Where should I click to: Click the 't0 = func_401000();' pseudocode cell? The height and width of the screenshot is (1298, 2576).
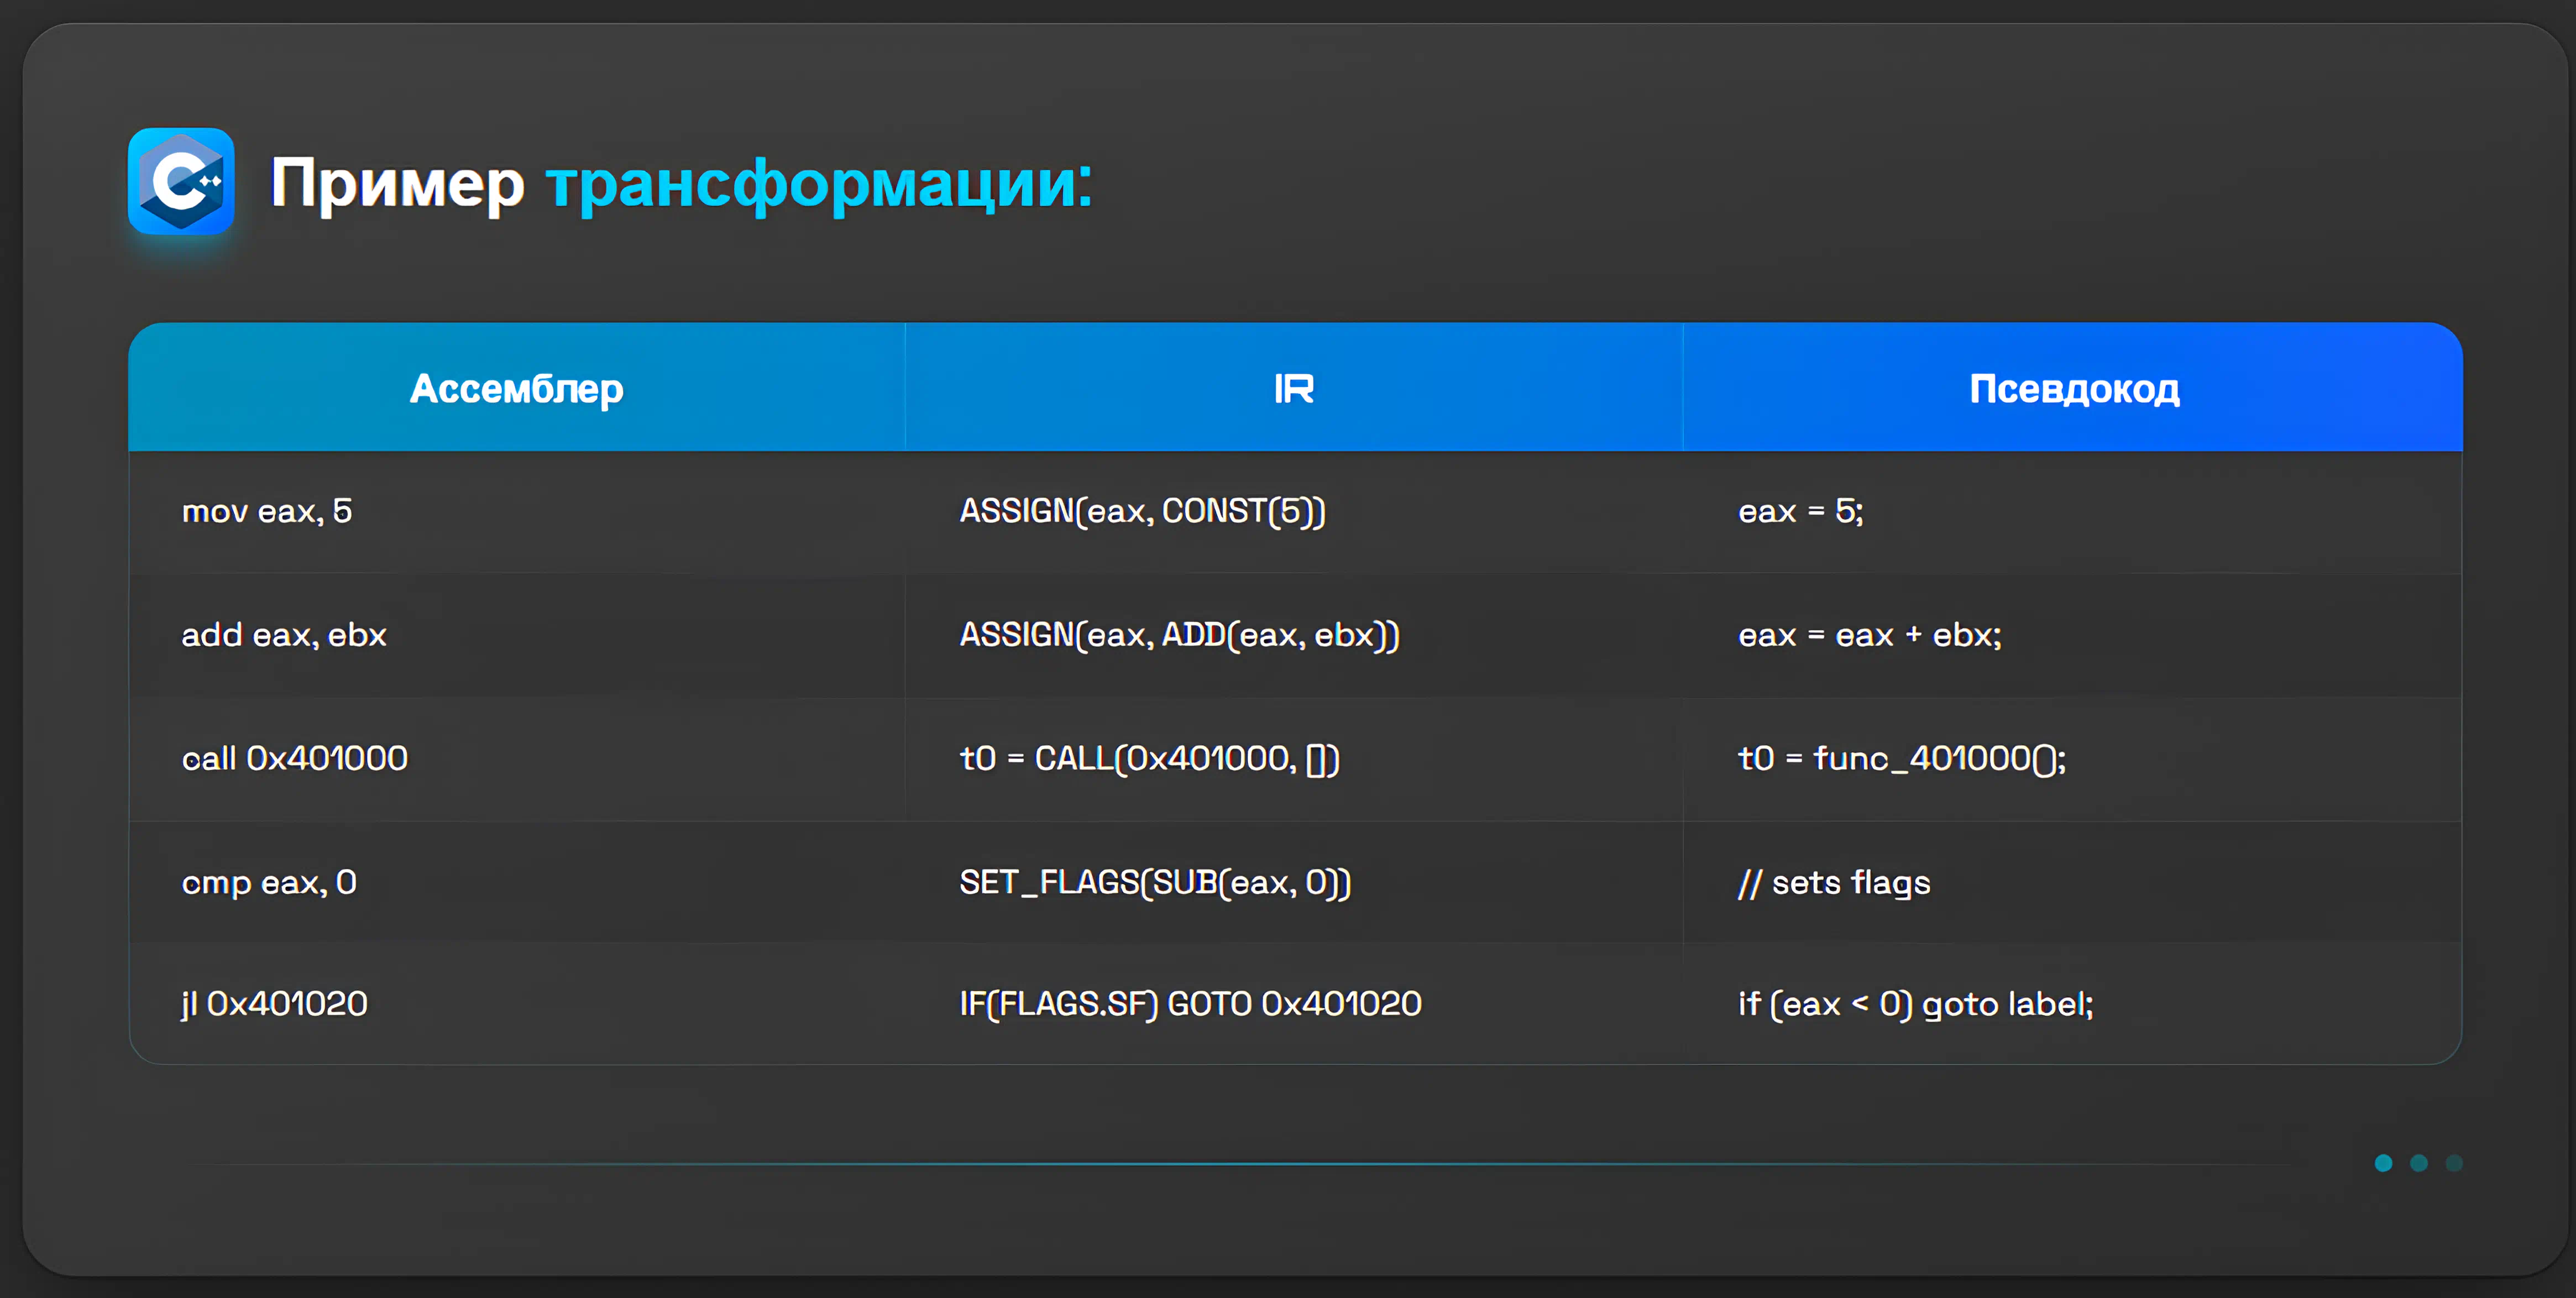1901,758
